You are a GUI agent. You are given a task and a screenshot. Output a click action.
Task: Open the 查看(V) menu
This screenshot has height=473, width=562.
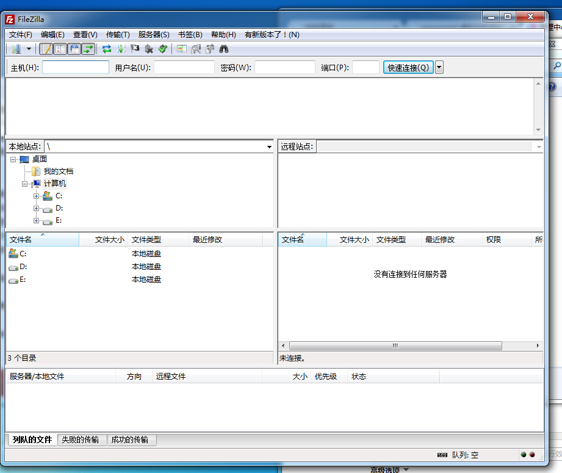coord(85,35)
